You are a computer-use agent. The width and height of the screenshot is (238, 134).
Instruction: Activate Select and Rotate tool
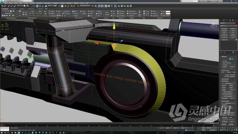(40, 6)
